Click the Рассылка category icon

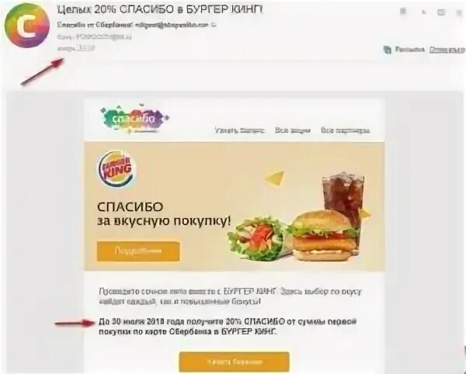(x=387, y=50)
